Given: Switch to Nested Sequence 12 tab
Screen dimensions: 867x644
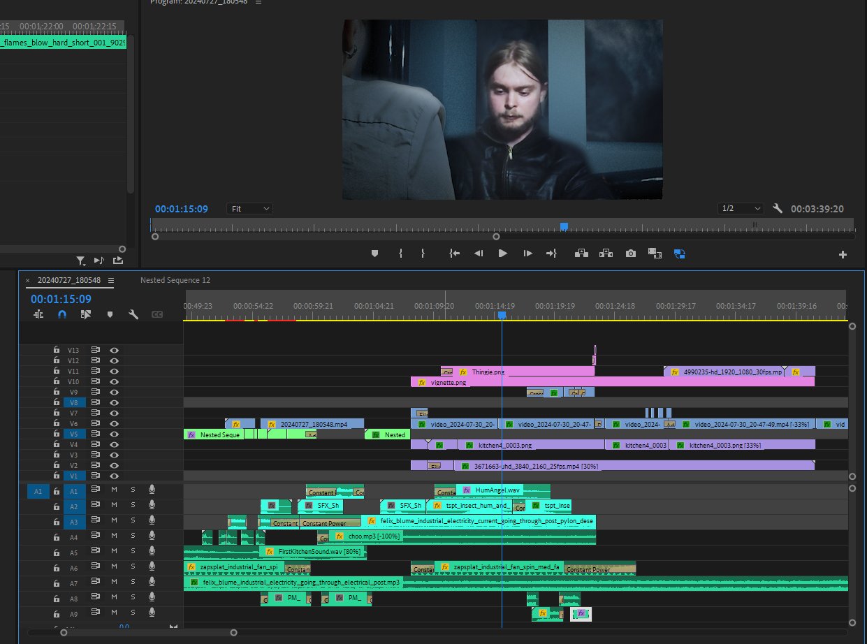Looking at the screenshot, I should coord(175,280).
